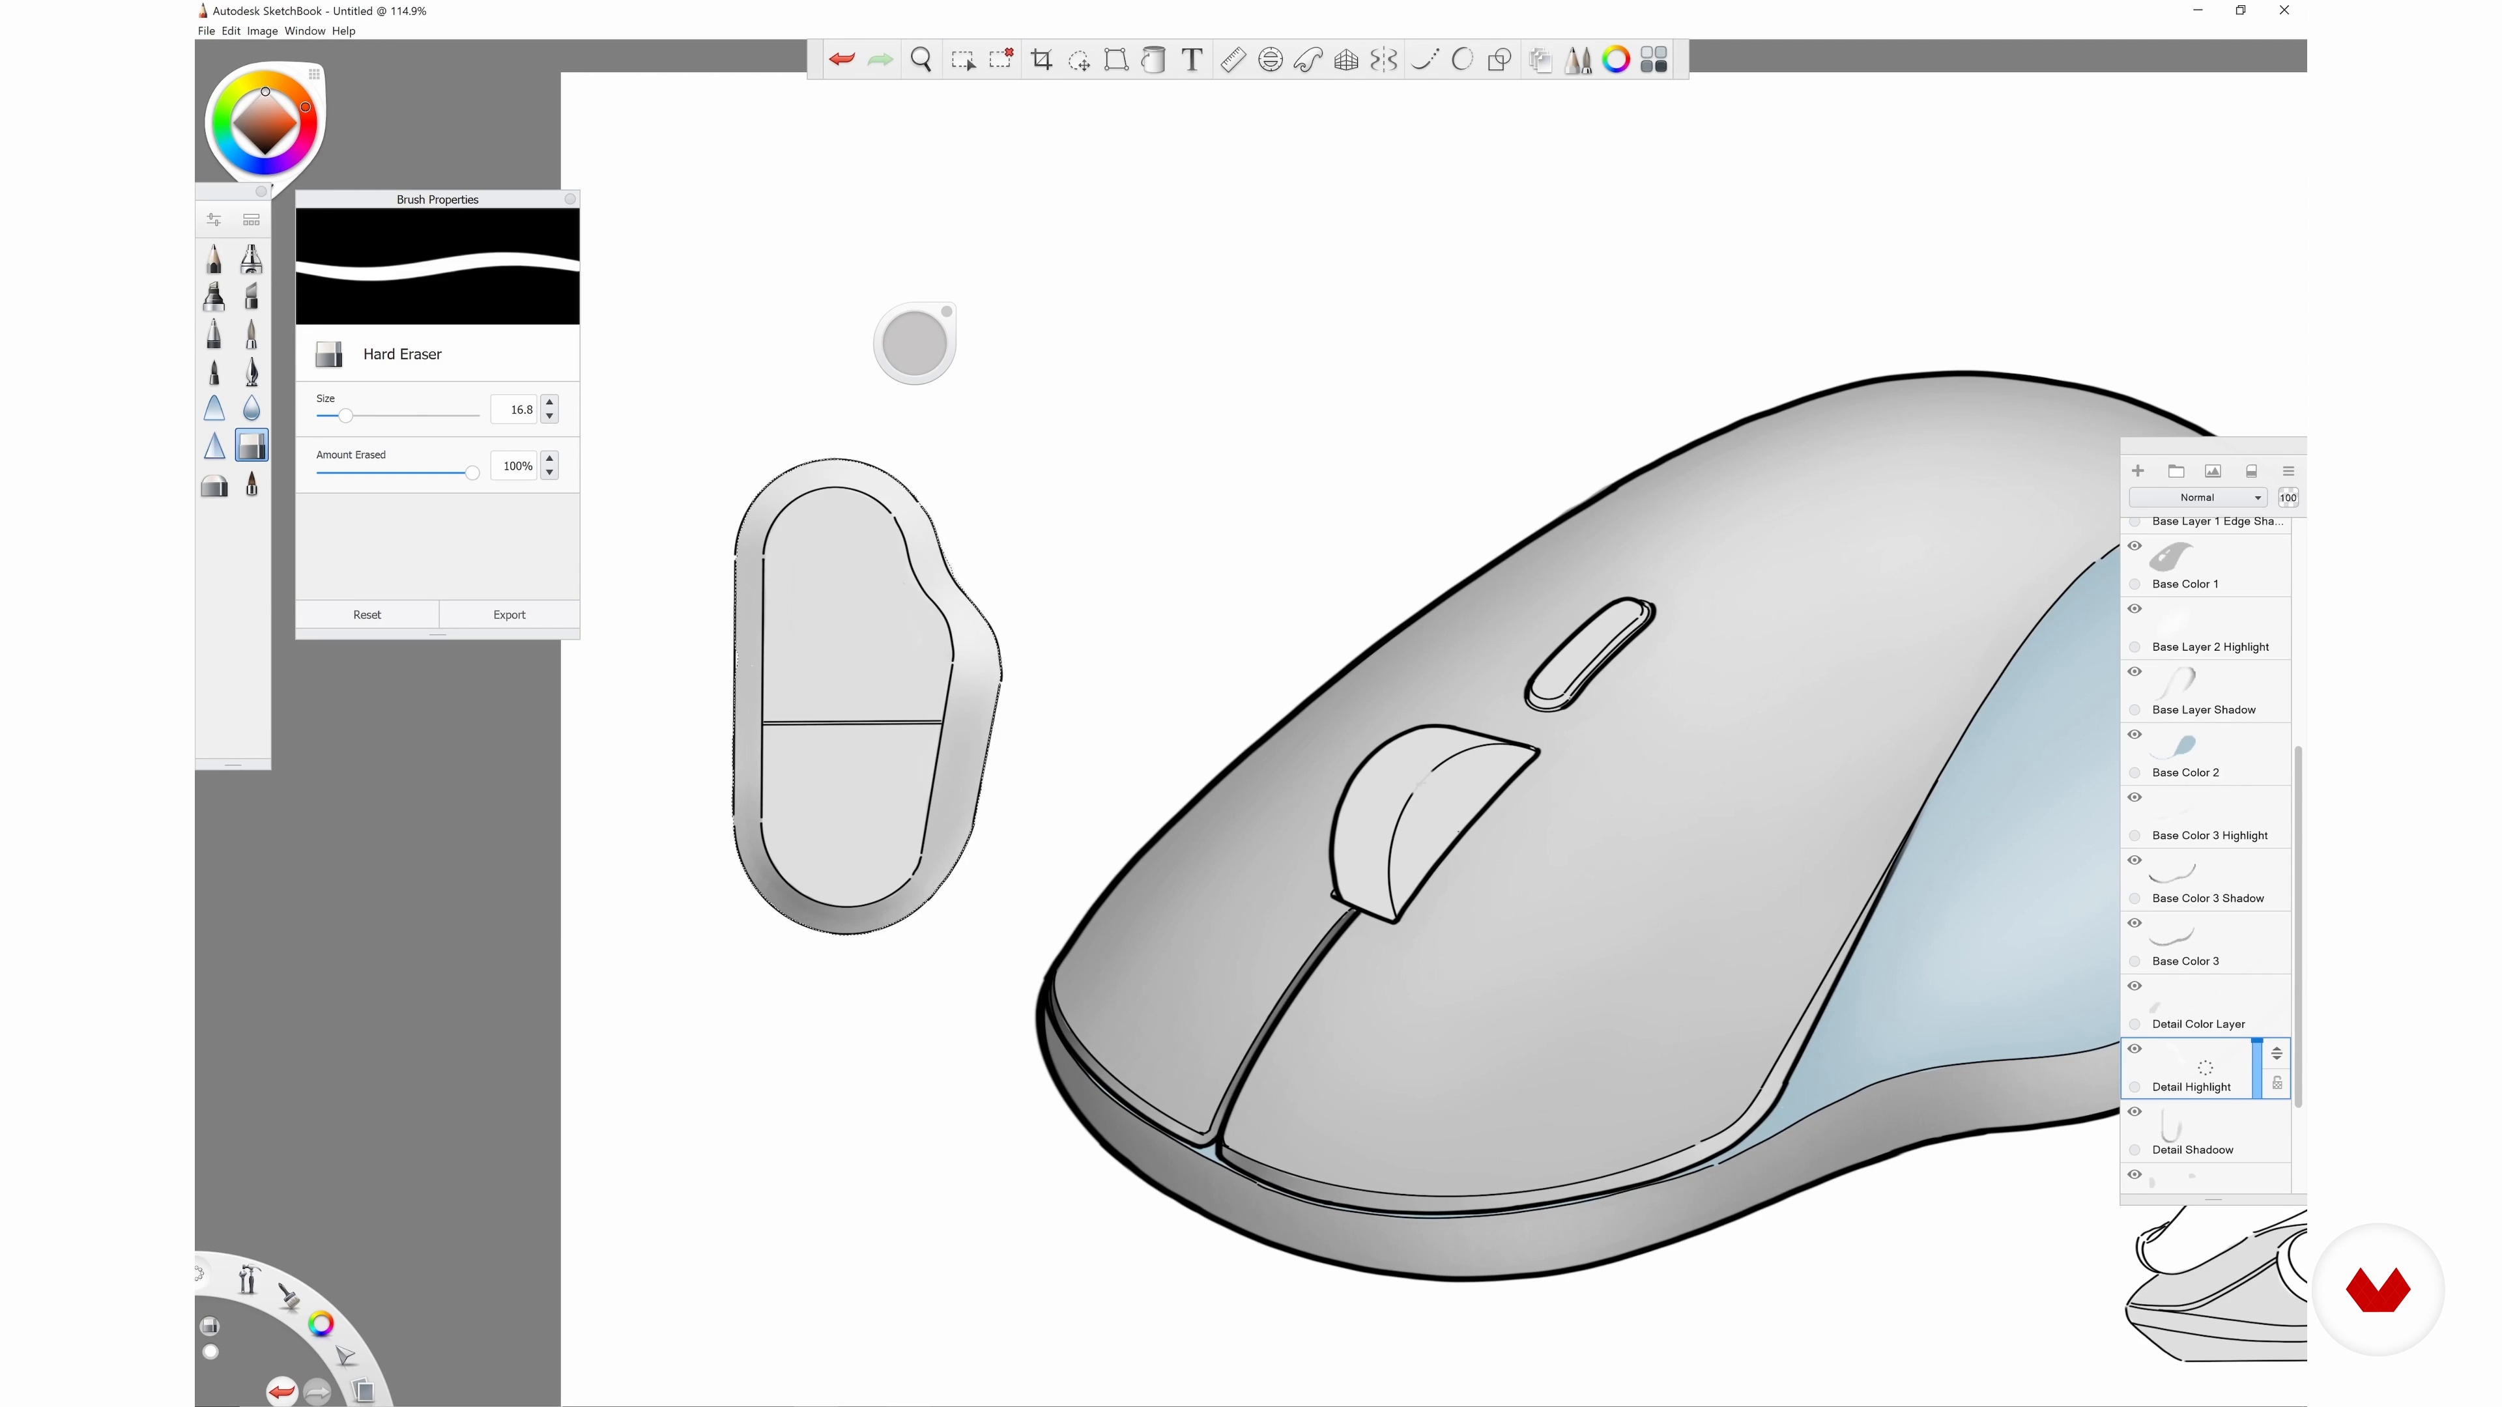Open brush properties icon atop brush palette

pos(214,220)
